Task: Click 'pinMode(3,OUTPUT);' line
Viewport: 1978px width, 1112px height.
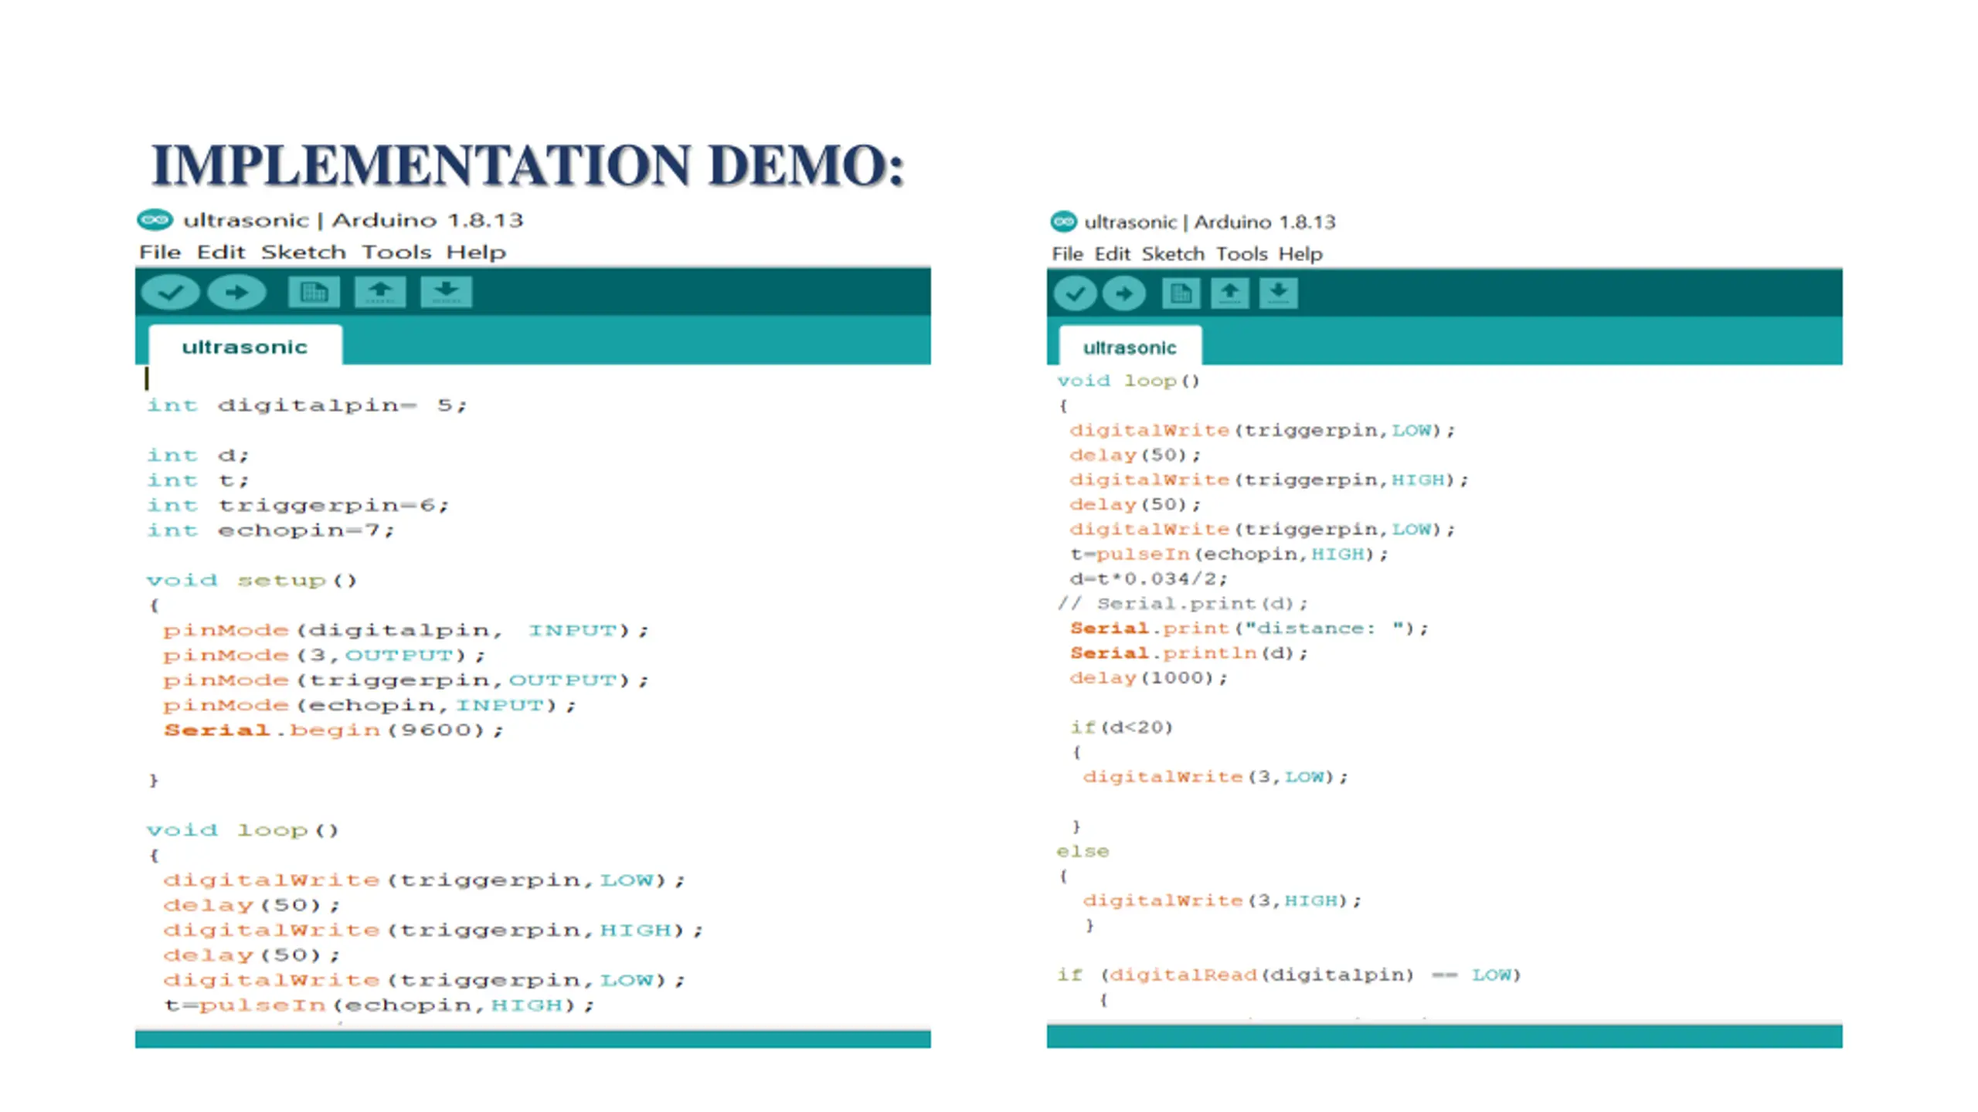Action: tap(324, 656)
